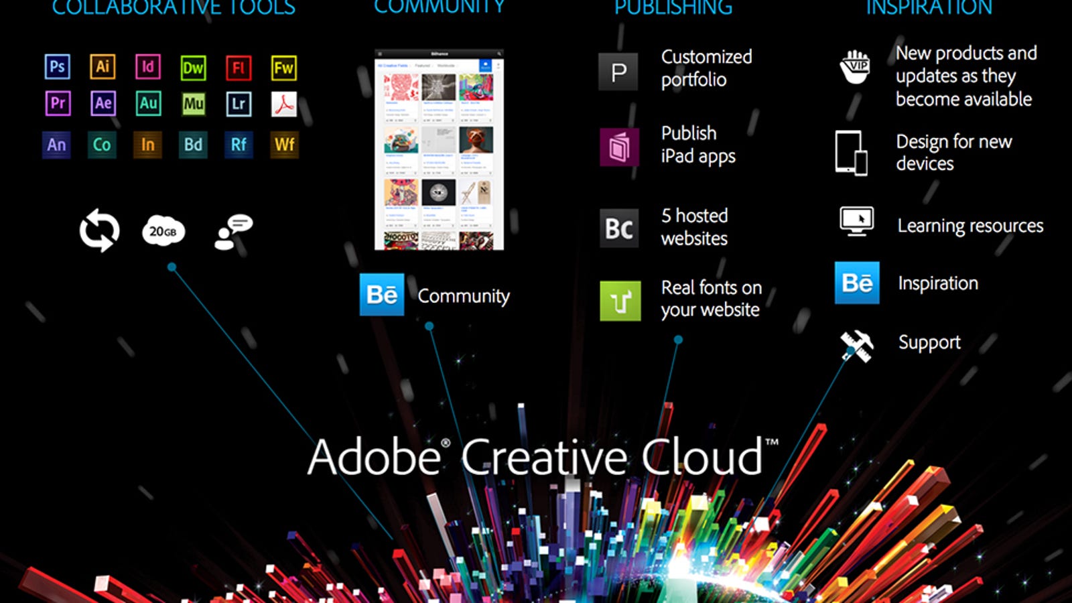This screenshot has height=603, width=1072.
Task: Click the Behance Be icon beside Community
Action: click(x=382, y=294)
